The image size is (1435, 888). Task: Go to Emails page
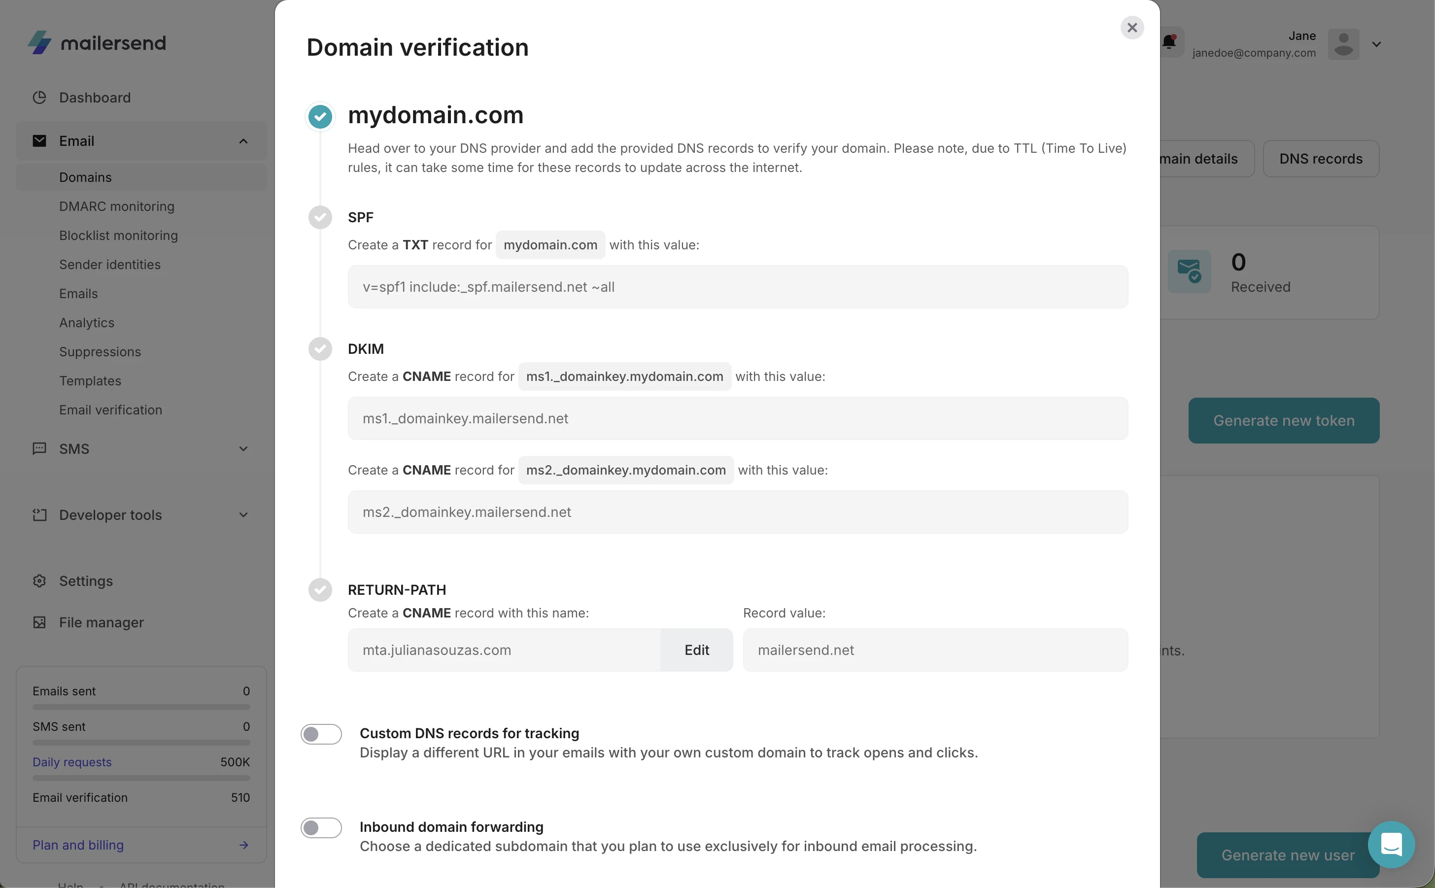pyautogui.click(x=79, y=294)
